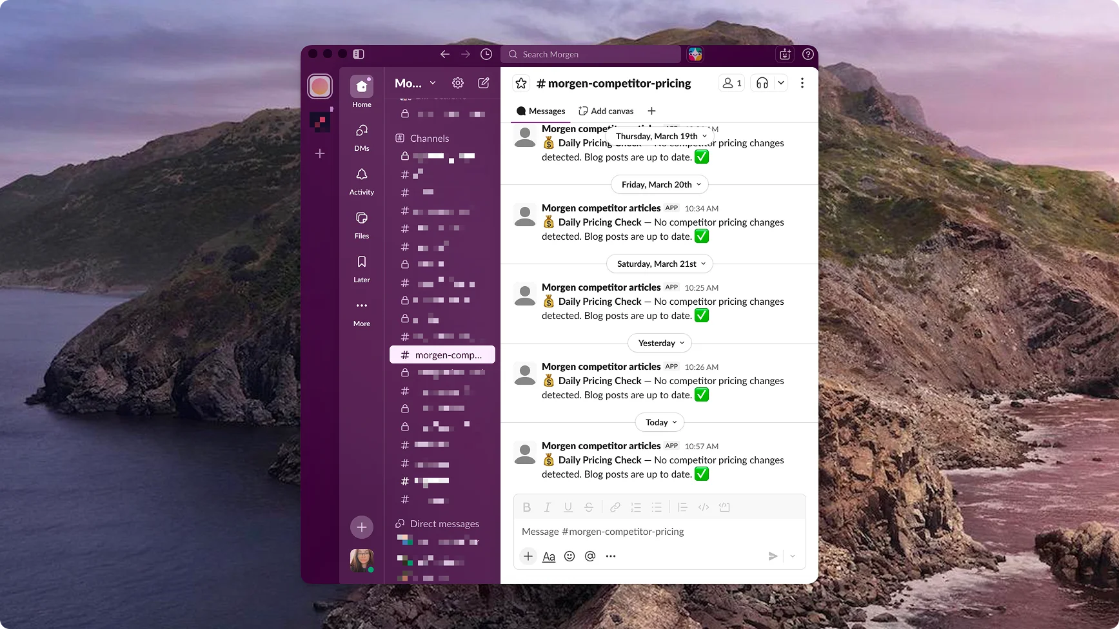
Task: Star the #morgen-competitor-pricing channel
Action: pos(520,82)
